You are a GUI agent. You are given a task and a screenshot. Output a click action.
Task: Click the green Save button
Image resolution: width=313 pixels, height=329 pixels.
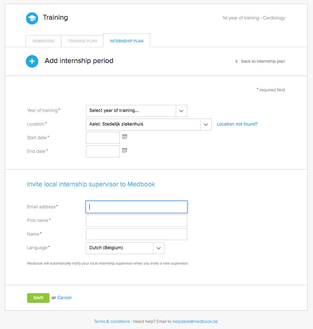(x=38, y=298)
